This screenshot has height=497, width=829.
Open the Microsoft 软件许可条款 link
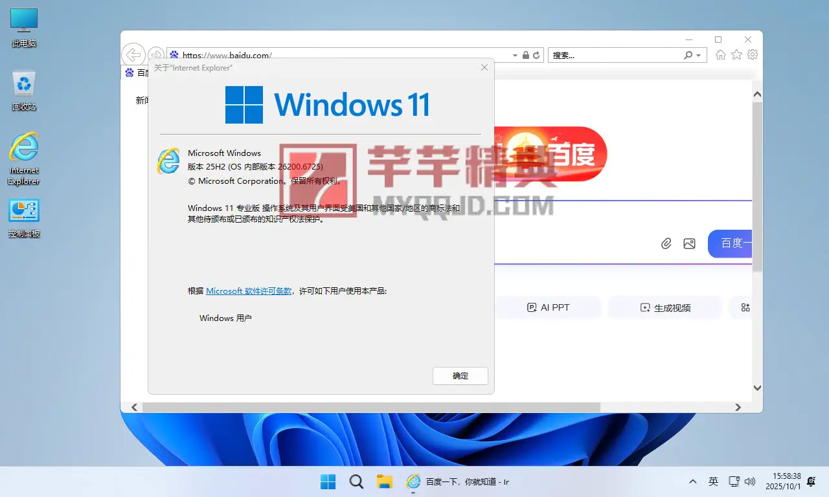tap(249, 291)
